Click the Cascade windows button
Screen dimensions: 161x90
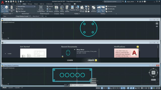(109, 11)
